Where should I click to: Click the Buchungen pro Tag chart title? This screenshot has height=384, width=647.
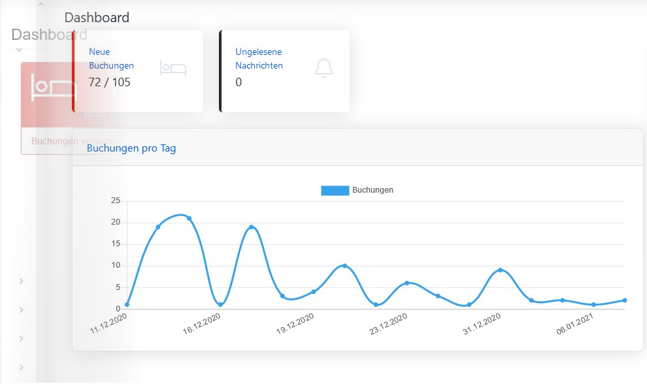coord(131,148)
